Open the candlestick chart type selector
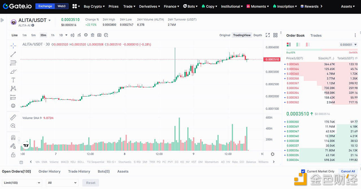This screenshot has height=189, width=361. [72, 35]
